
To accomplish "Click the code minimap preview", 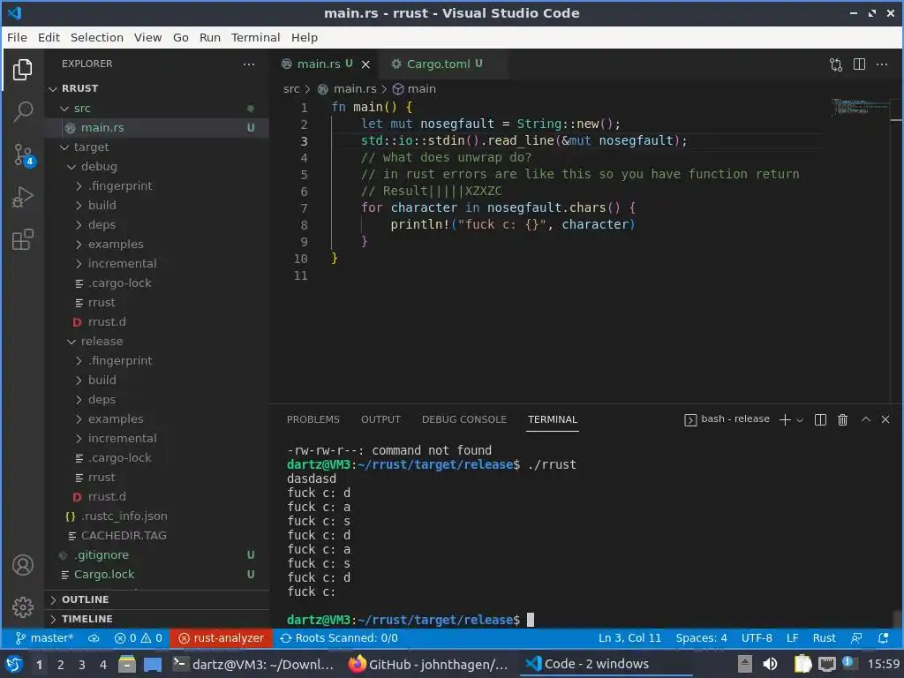I will pos(860,107).
